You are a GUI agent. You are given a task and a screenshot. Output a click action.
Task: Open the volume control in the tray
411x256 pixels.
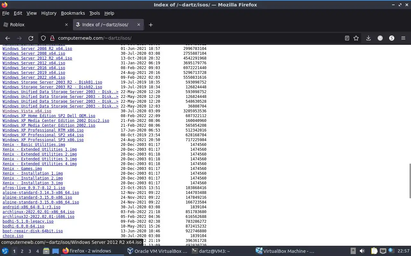pyautogui.click(x=362, y=251)
